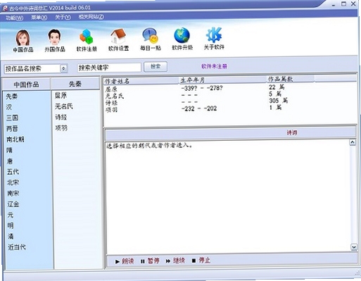361x281 pixels.
Task: Select 隋 dynasty
Action: tap(9, 150)
